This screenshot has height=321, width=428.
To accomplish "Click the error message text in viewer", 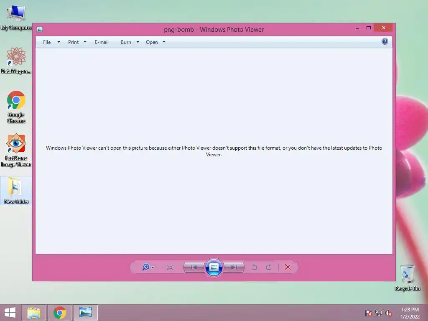I will 214,151.
